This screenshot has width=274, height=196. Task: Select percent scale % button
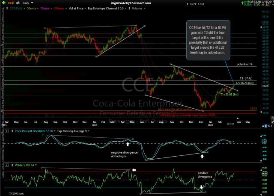[x=269, y=126]
